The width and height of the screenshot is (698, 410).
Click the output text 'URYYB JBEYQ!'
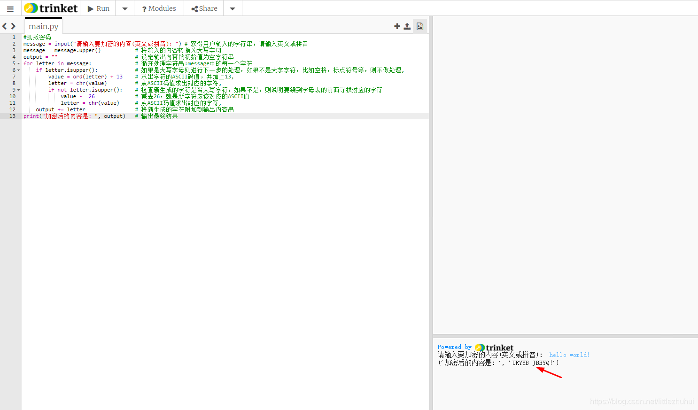click(x=533, y=363)
